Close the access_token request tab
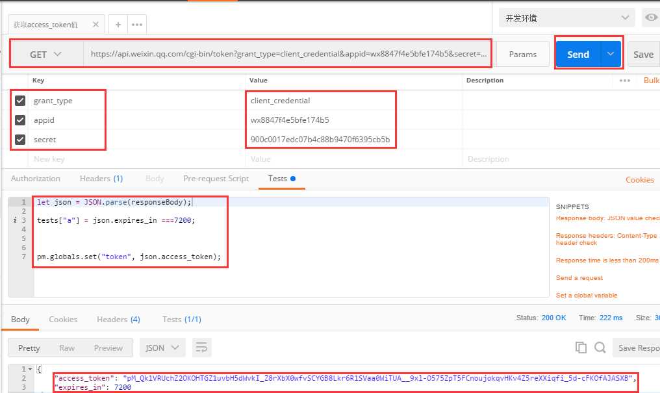This screenshot has width=660, height=393. pos(96,25)
